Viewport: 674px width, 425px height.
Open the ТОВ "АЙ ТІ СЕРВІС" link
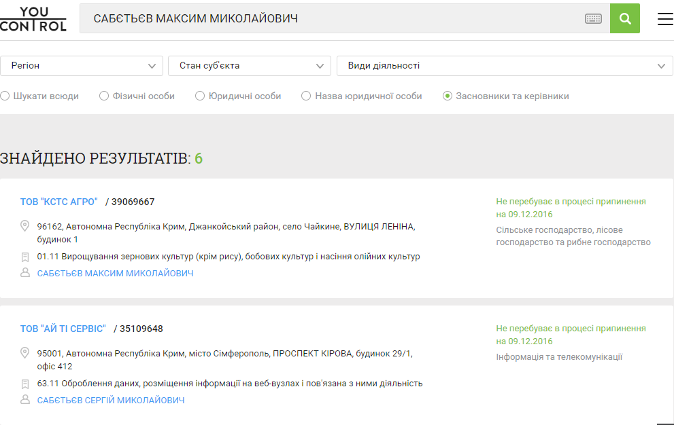tap(63, 329)
